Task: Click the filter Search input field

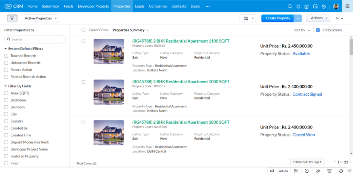Action: (35, 39)
